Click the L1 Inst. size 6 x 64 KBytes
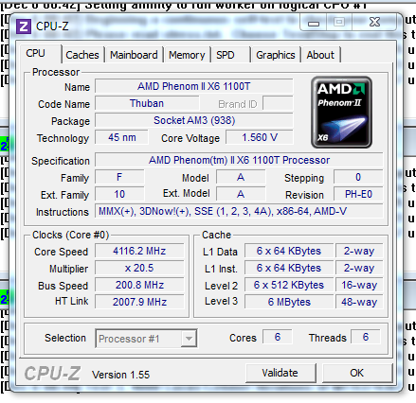This screenshot has height=403, width=416. tap(289, 268)
